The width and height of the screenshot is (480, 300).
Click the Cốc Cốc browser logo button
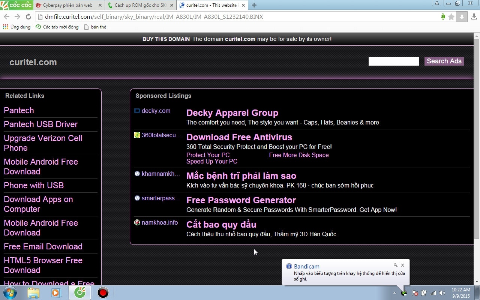(16, 5)
